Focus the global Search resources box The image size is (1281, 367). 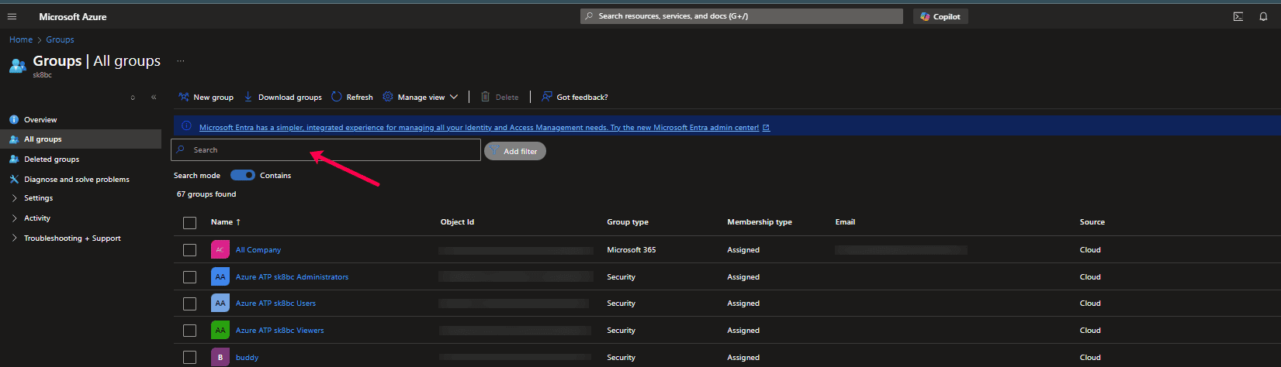coord(741,16)
